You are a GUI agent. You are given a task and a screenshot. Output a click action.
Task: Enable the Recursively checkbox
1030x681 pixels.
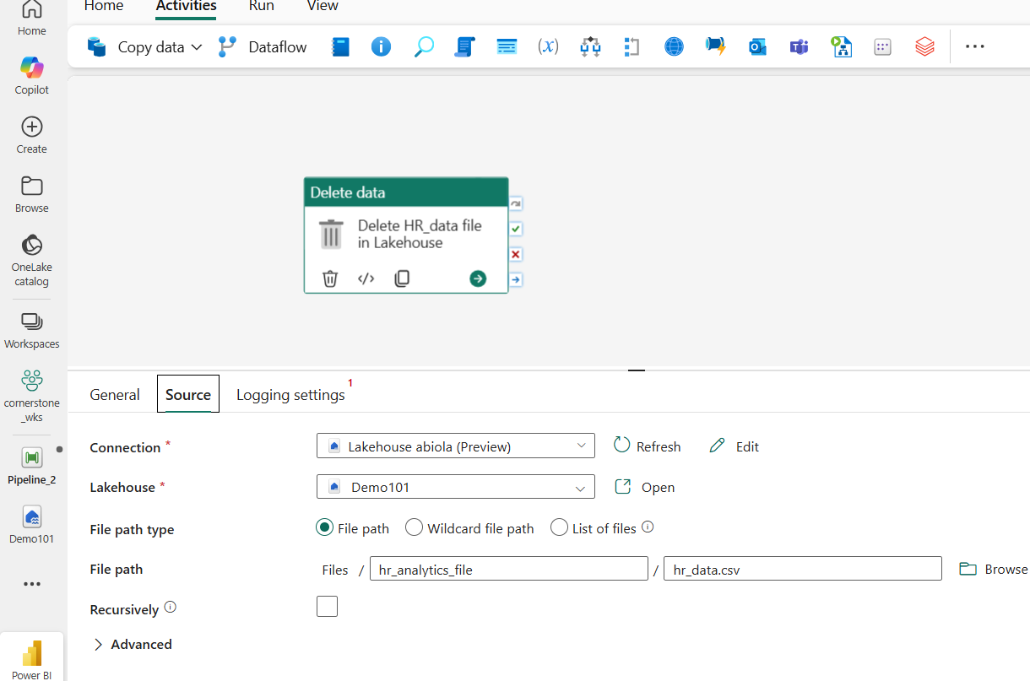coord(327,606)
